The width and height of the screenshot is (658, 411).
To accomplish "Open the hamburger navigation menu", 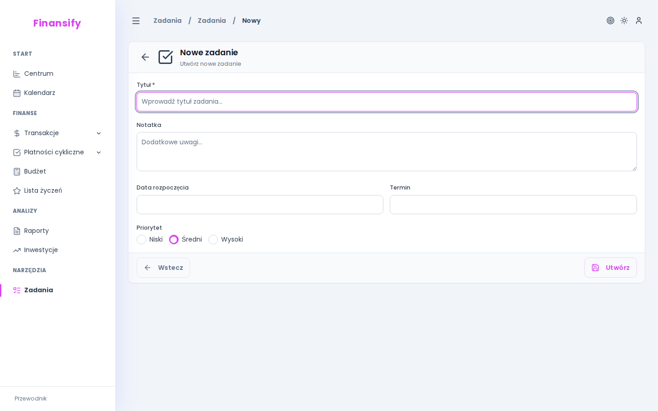I will pyautogui.click(x=136, y=21).
